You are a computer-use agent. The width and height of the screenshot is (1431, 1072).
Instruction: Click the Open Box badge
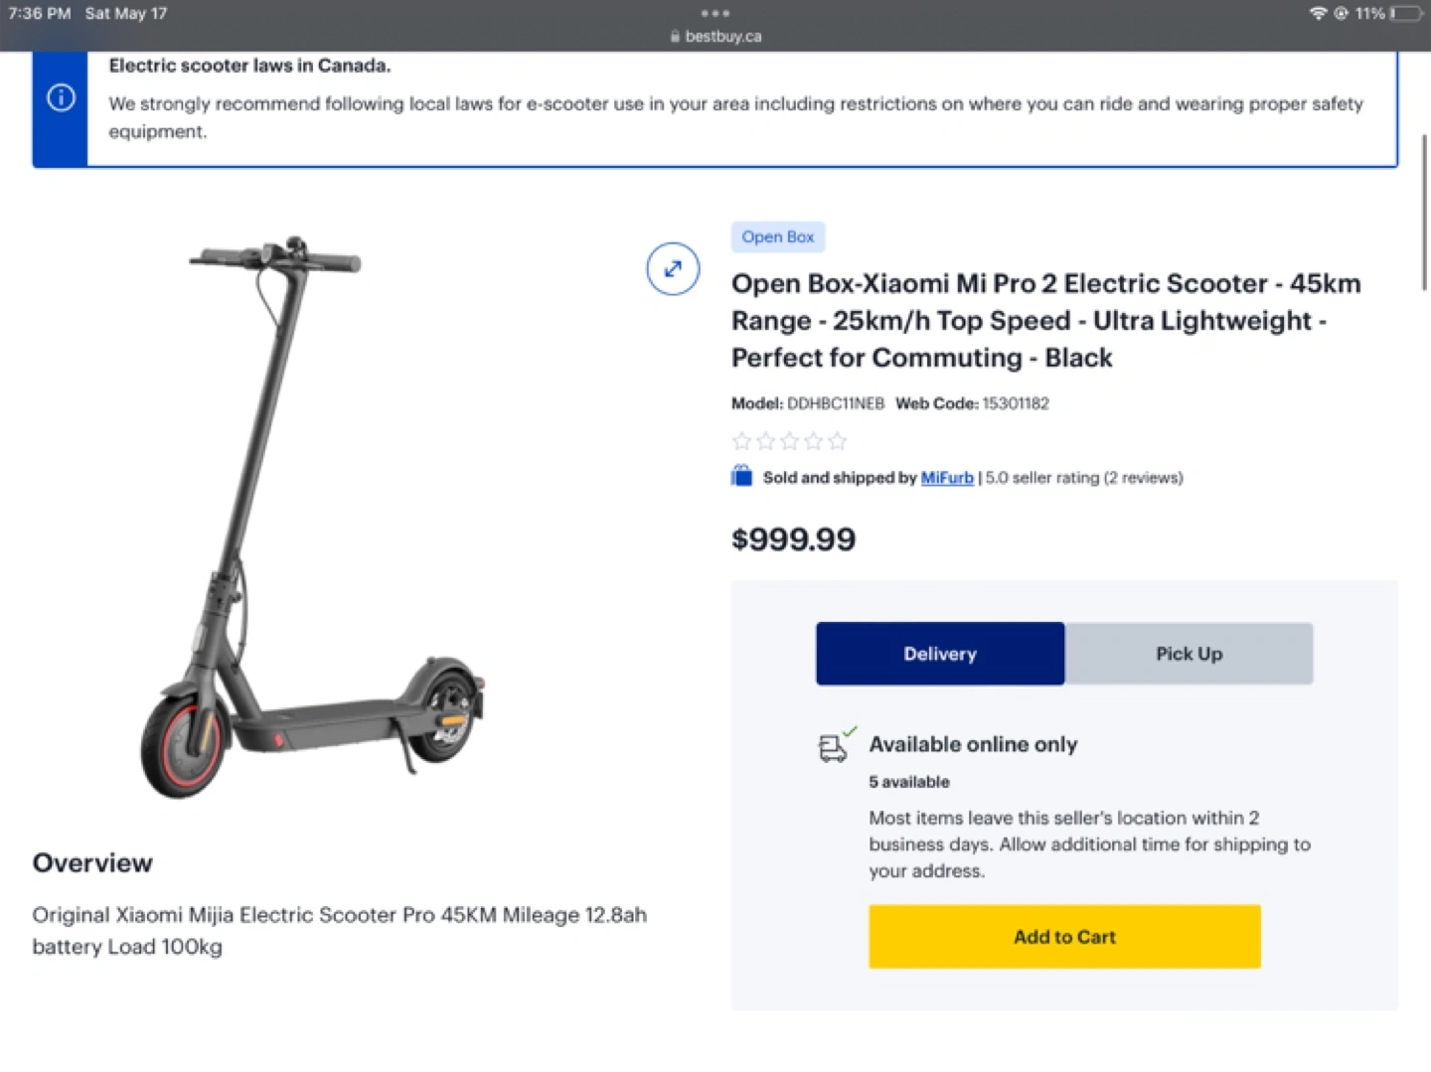click(778, 236)
